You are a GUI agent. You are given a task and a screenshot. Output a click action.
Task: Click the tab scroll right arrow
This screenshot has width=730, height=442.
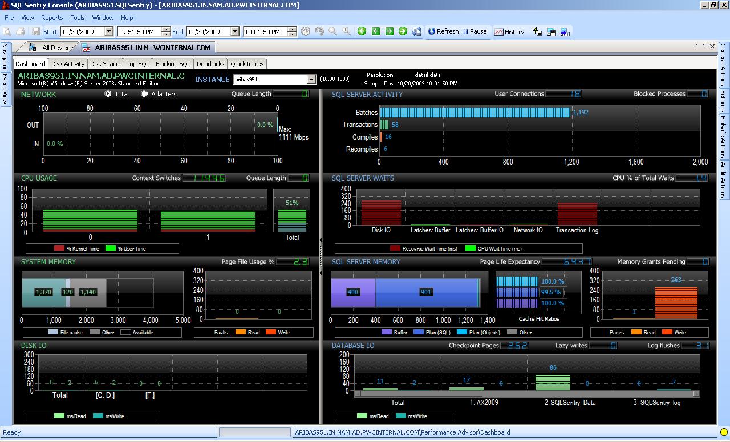704,47
